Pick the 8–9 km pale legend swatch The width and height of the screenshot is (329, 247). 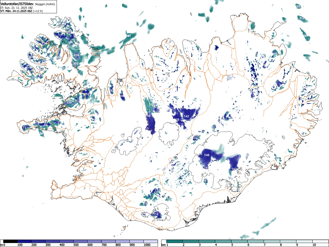click(x=289, y=241)
